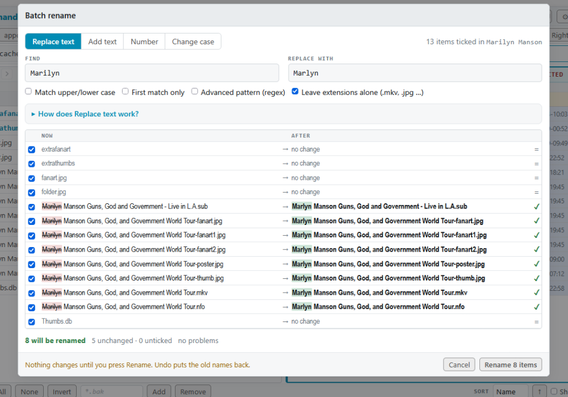Click the 'no problems' status text
Screen dimensions: 568x397
click(x=198, y=341)
